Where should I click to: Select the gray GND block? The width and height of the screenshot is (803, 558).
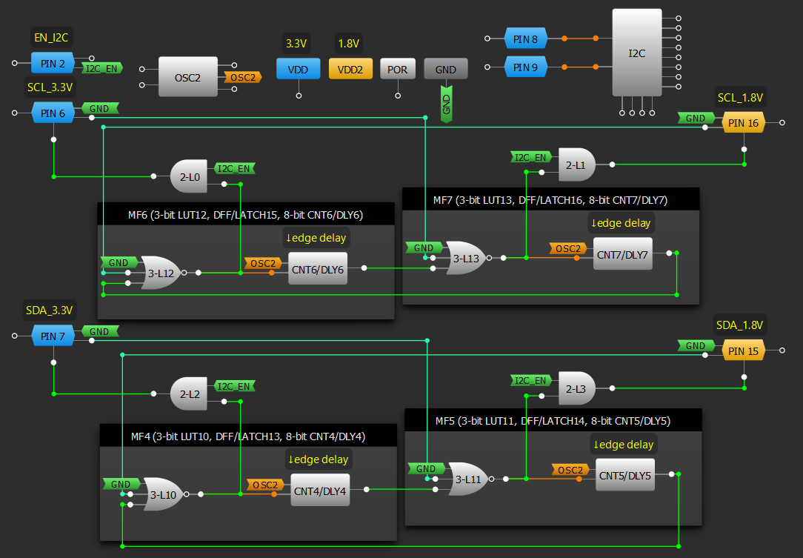click(x=445, y=69)
